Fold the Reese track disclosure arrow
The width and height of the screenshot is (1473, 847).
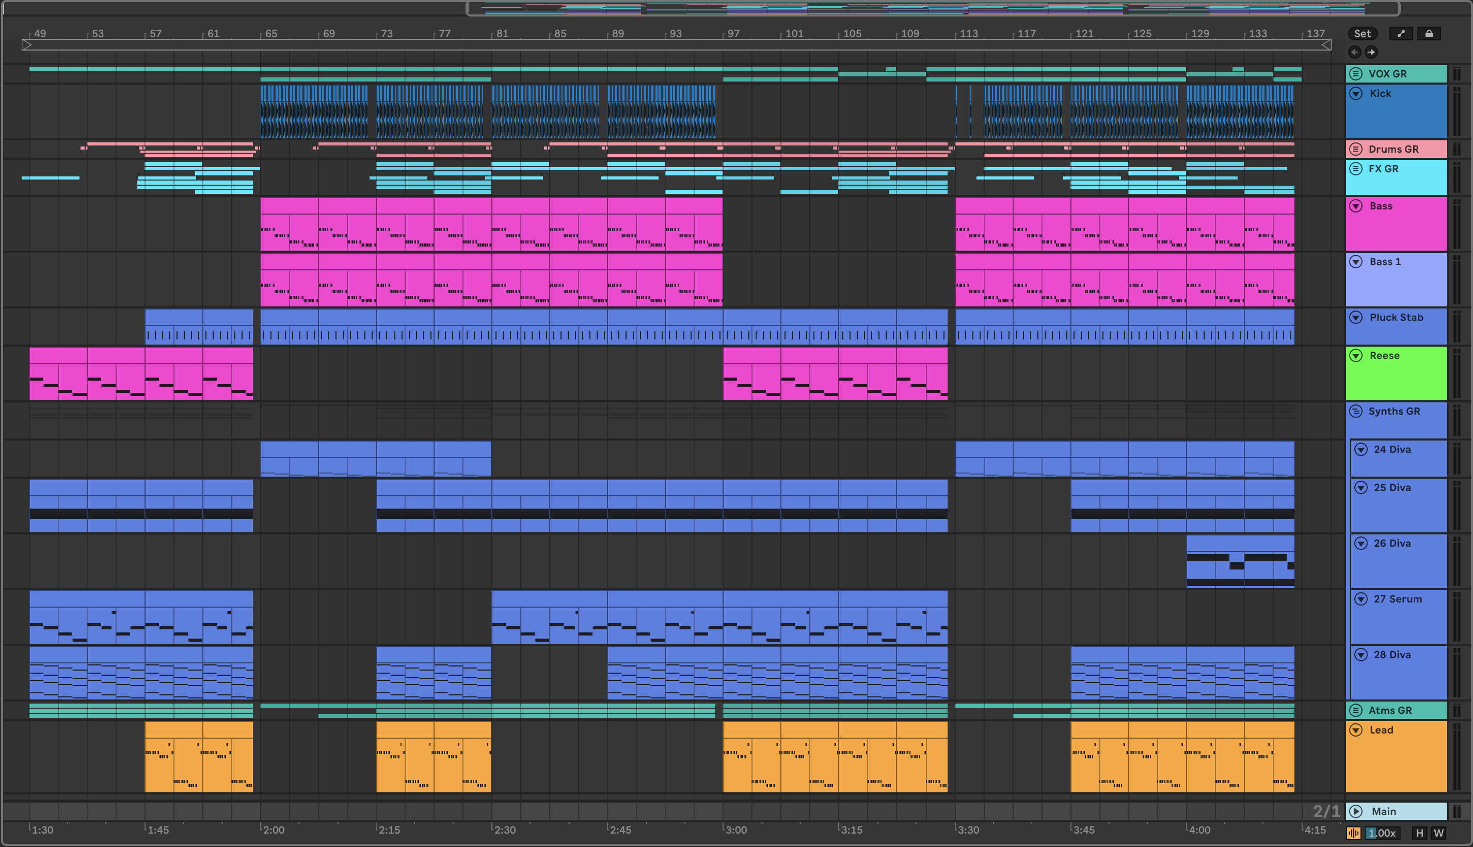(x=1356, y=355)
